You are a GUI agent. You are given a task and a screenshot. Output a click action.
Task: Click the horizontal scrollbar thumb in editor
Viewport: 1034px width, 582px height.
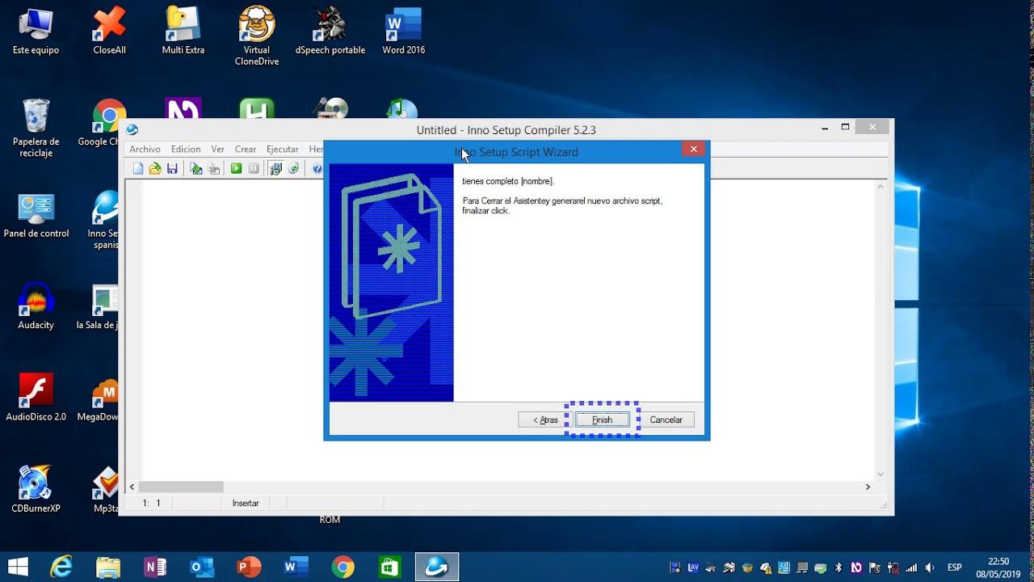[181, 487]
